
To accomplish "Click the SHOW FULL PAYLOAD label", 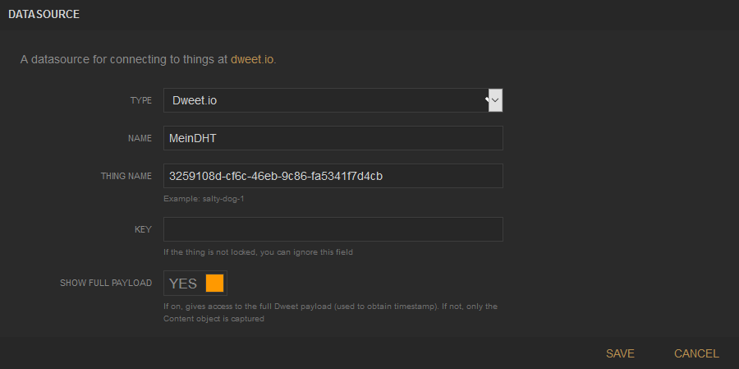I will [x=106, y=283].
